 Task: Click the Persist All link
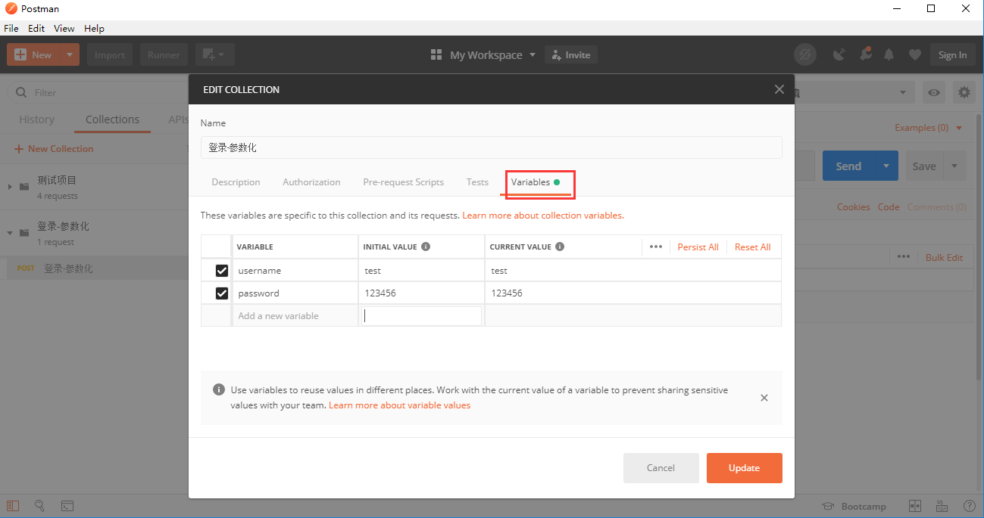[x=697, y=247]
